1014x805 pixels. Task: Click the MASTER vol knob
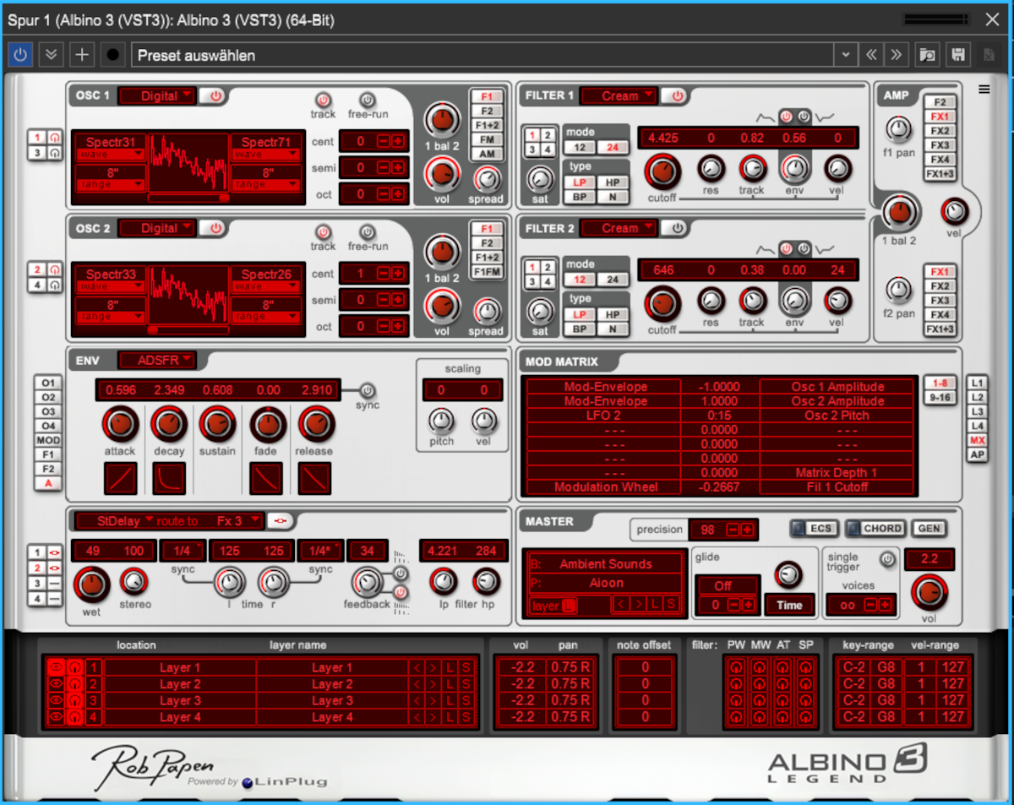(x=929, y=590)
